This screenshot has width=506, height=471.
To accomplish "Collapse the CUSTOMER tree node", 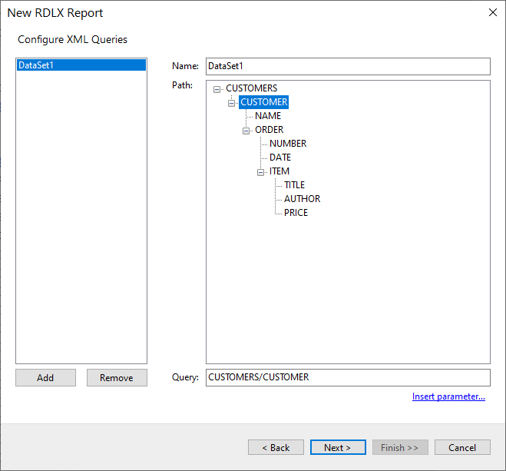I will [231, 103].
